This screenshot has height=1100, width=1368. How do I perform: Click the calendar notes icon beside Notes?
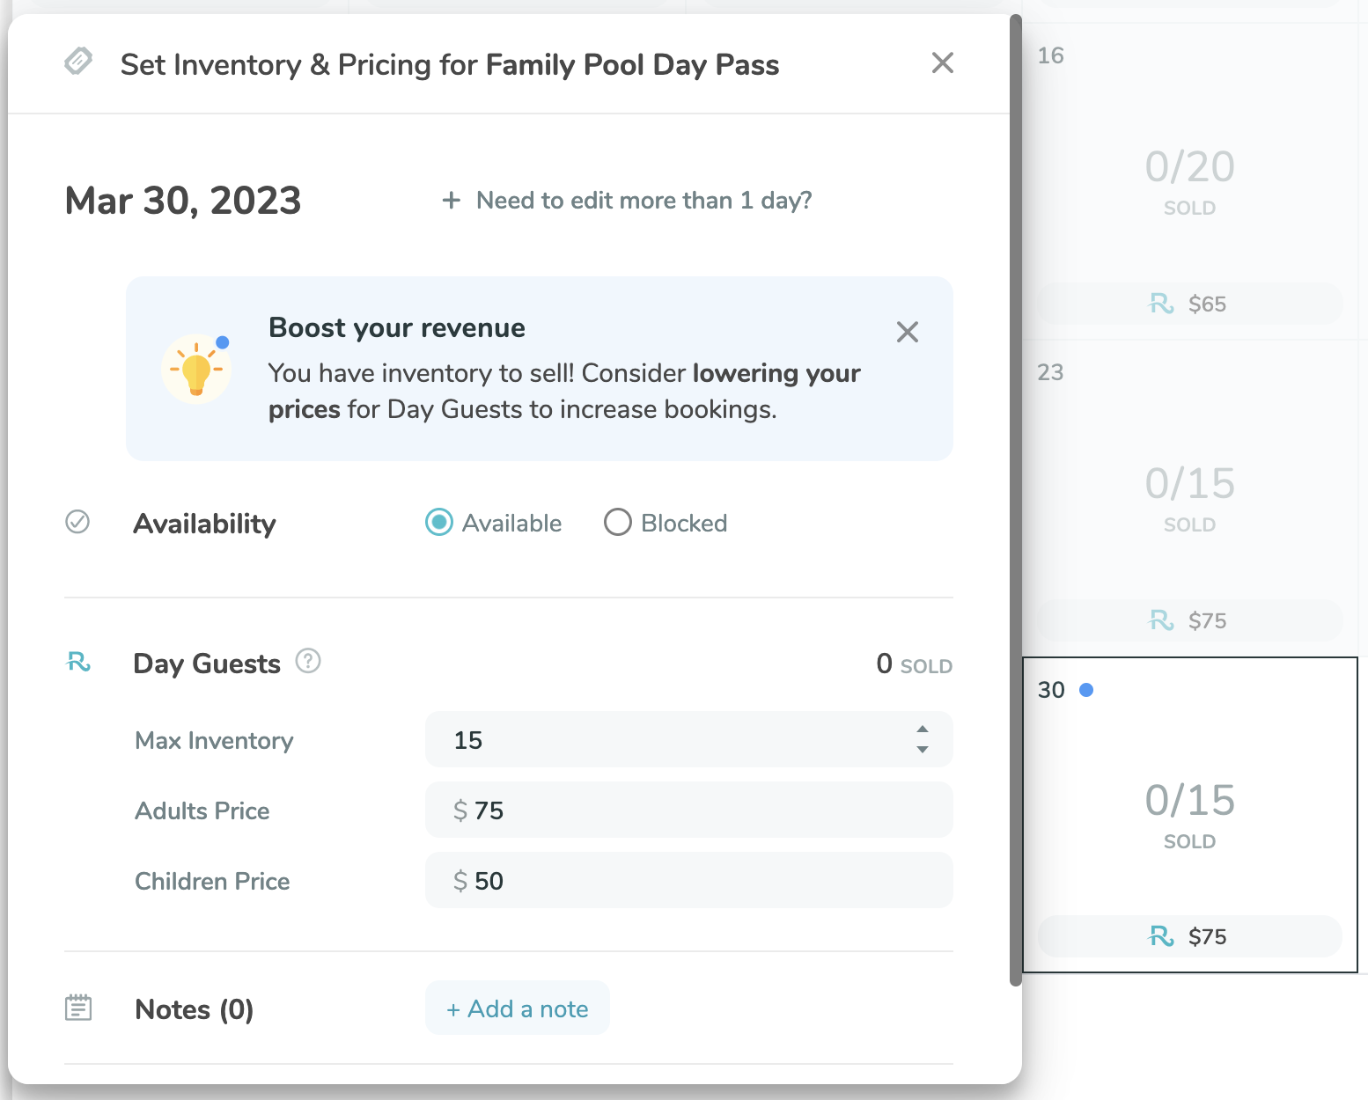78,1008
